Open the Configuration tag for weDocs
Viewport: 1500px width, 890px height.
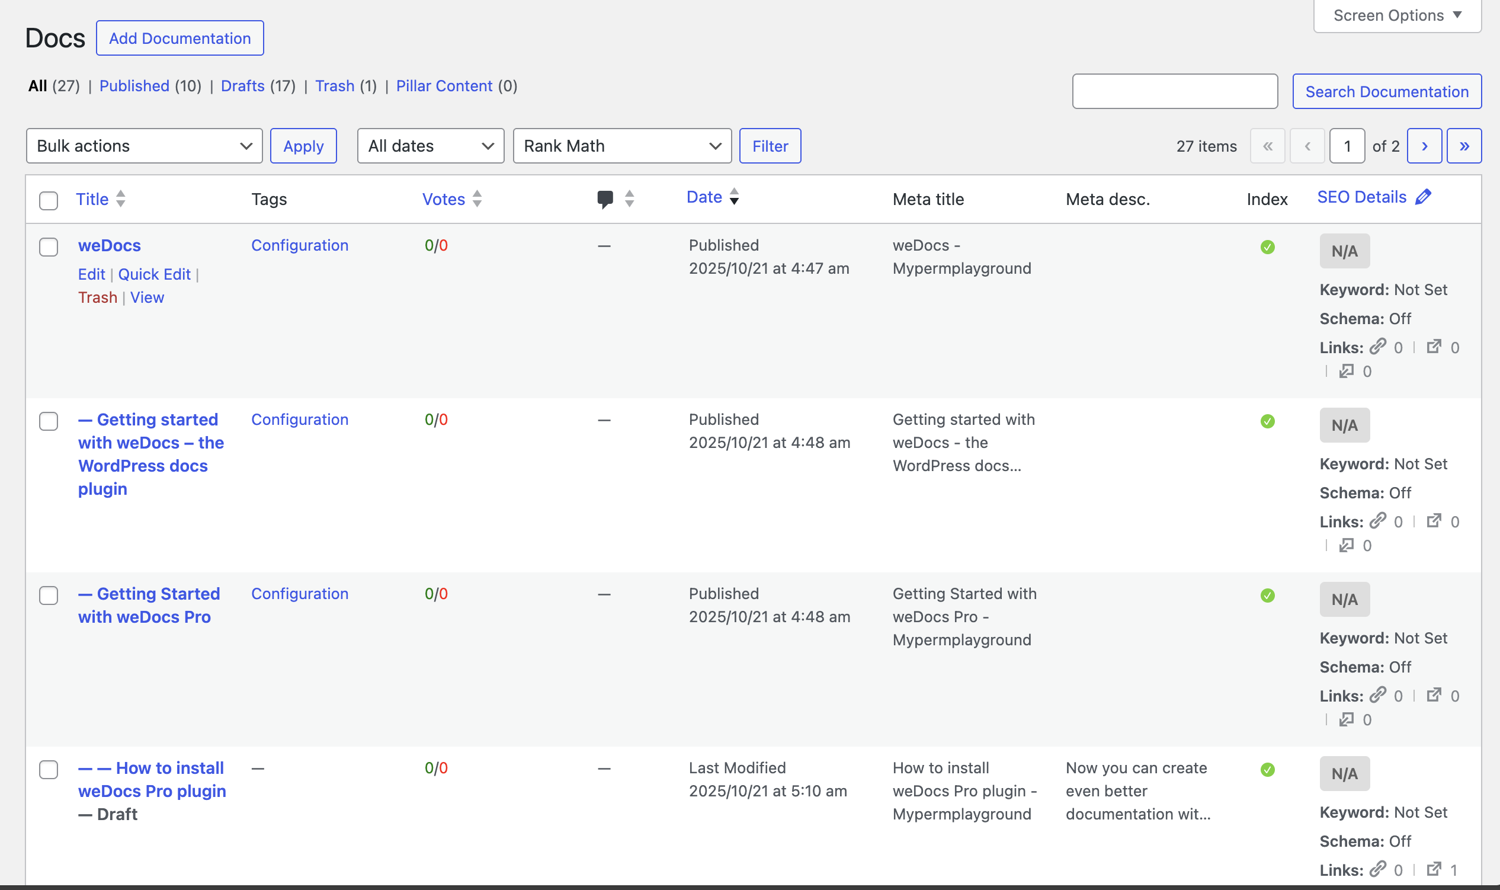pyautogui.click(x=300, y=245)
